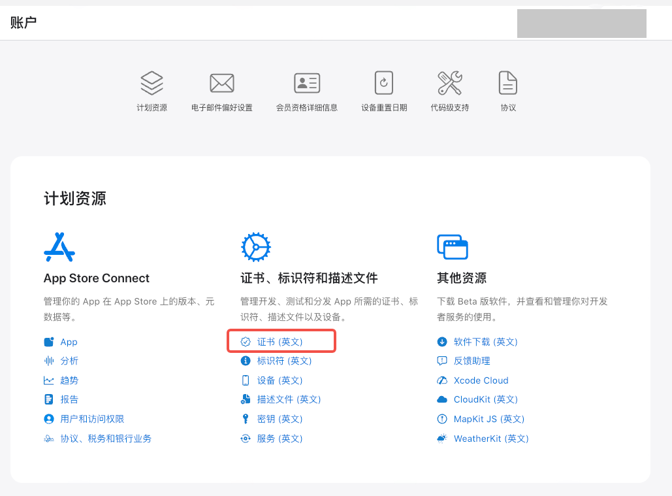Click the 证书、标识符和描述文件 heading
This screenshot has height=496, width=672.
(x=309, y=278)
